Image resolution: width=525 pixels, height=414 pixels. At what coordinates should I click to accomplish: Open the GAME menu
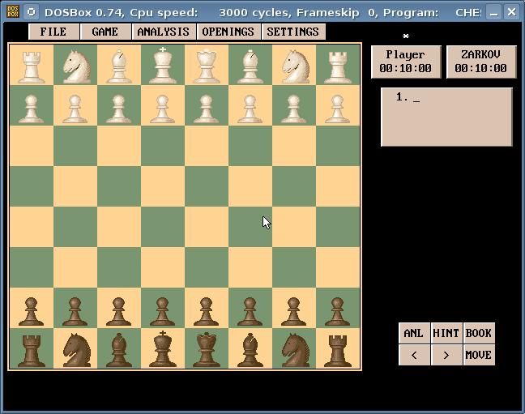(105, 32)
